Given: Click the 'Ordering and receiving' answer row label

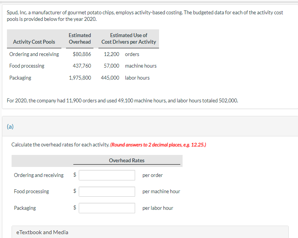Looking at the screenshot, I should (39, 175).
